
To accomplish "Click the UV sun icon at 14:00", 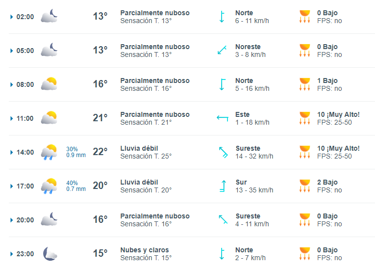I will (305, 152).
